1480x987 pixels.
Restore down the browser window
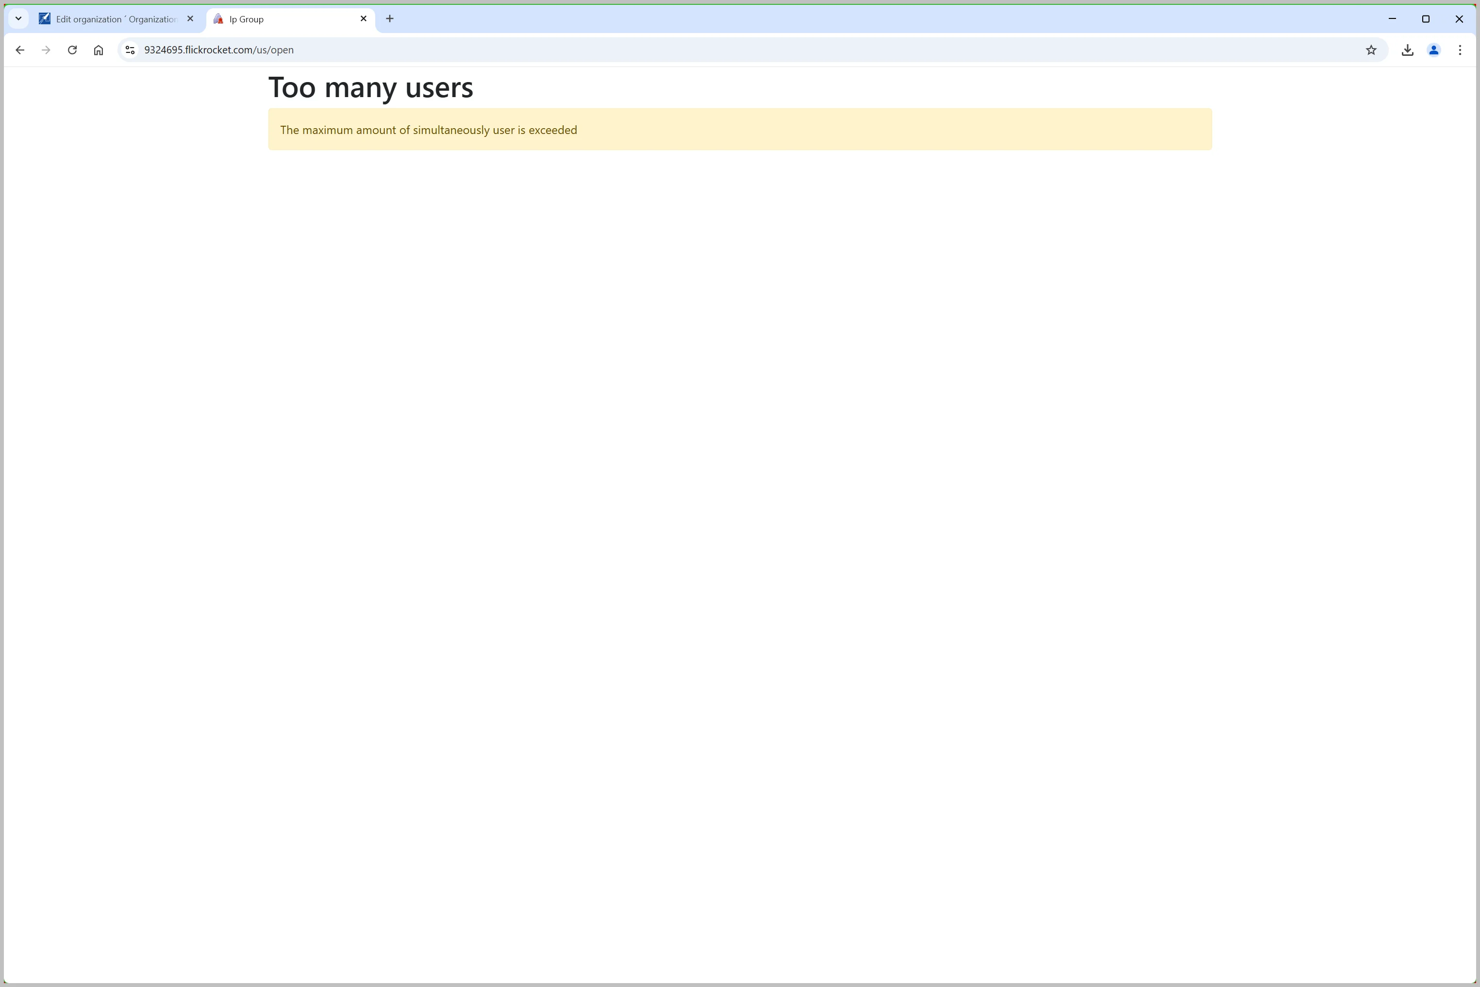[x=1426, y=19]
